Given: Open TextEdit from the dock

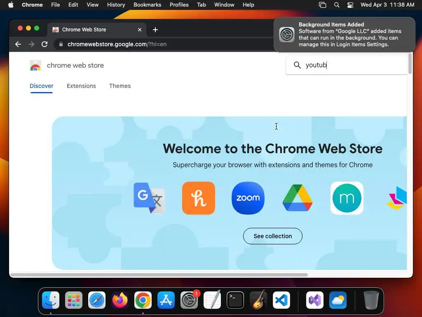Looking at the screenshot, I should [x=212, y=300].
